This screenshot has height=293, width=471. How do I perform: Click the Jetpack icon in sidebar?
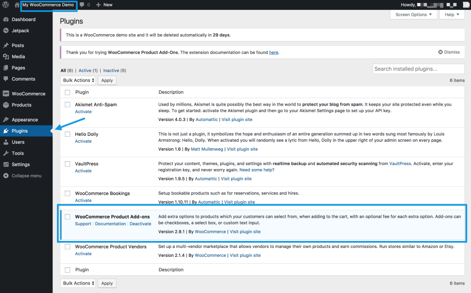pyautogui.click(x=6, y=31)
